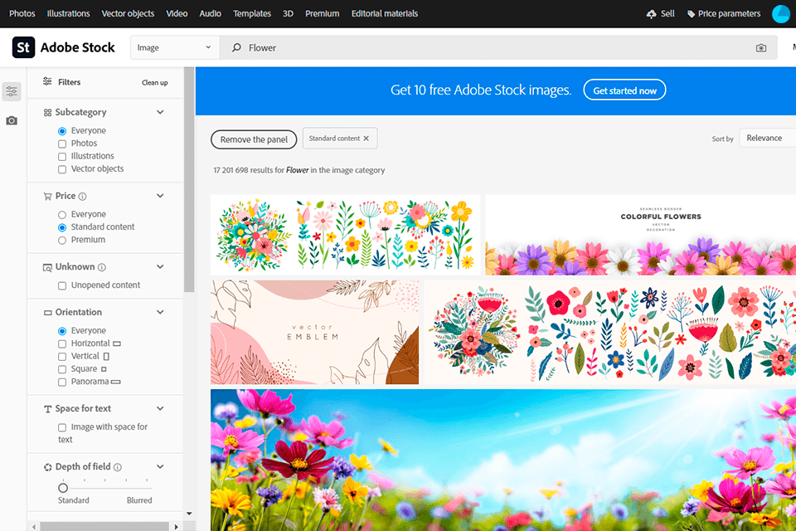Open the Filters panel icon in the sidebar
Image resolution: width=796 pixels, height=531 pixels.
point(12,91)
